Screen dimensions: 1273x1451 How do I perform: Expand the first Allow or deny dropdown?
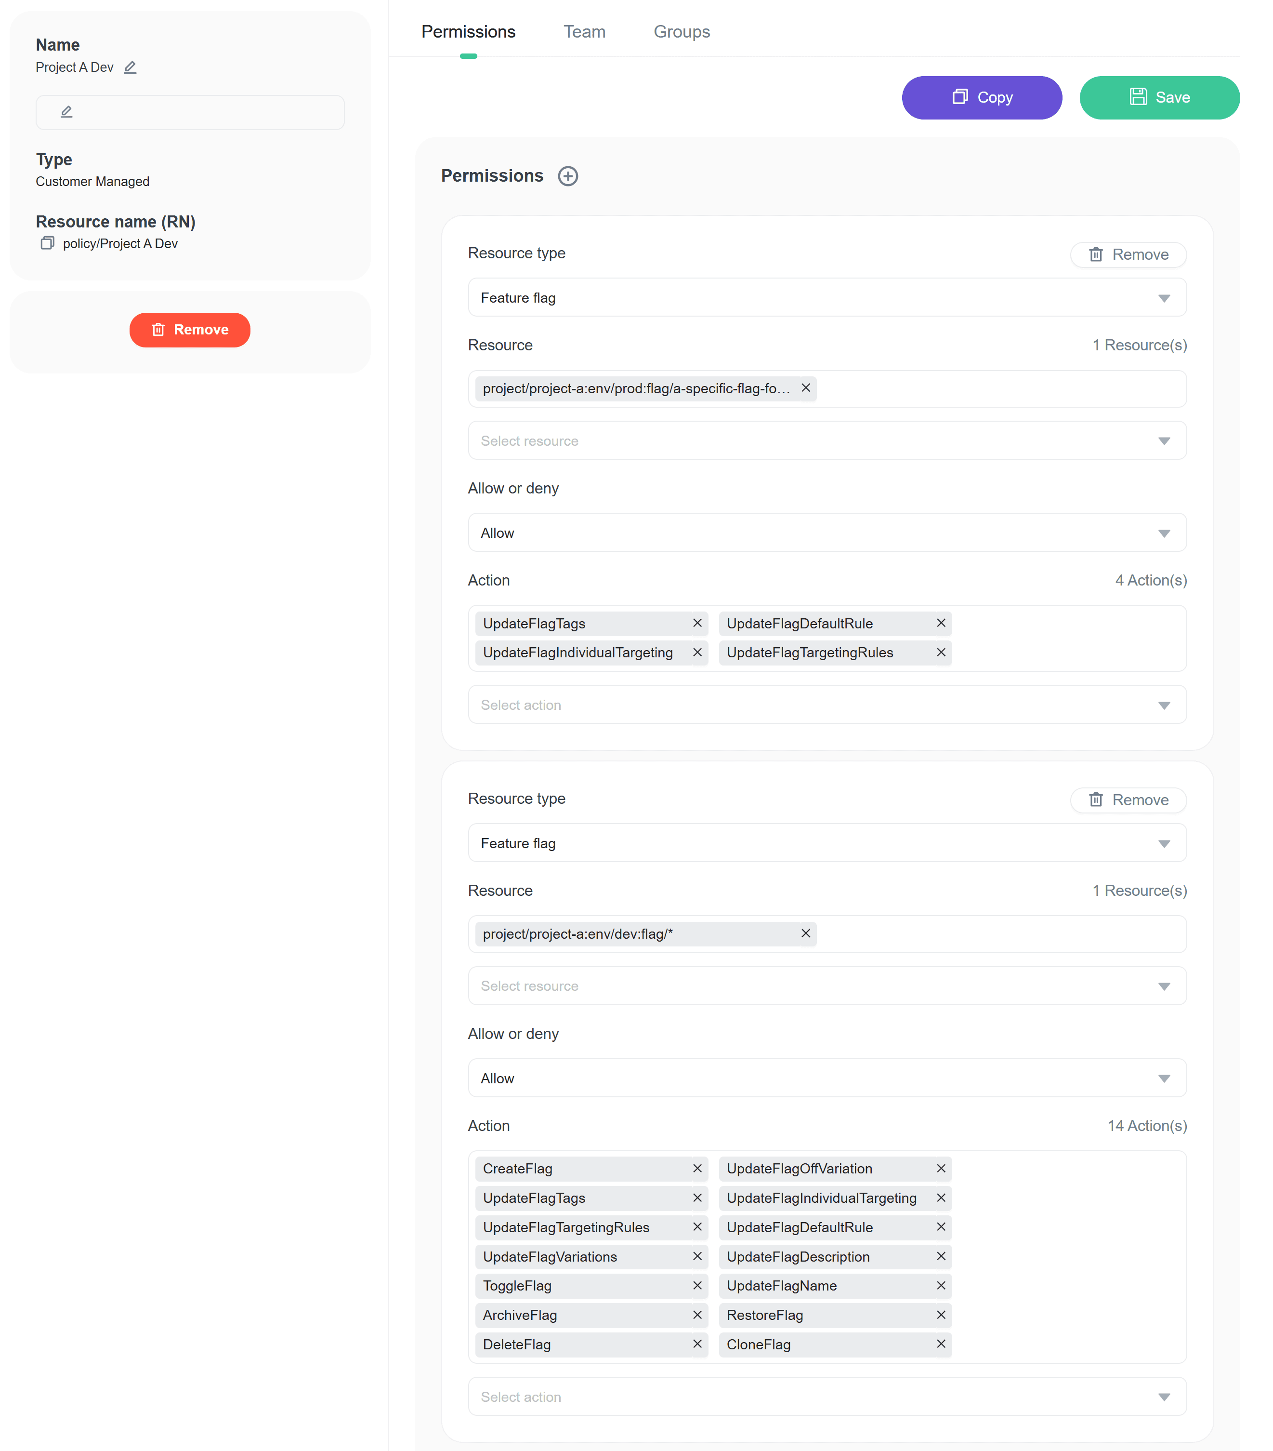pos(827,533)
